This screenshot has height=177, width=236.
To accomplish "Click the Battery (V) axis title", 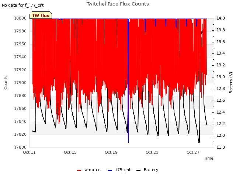I will pyautogui.click(x=231, y=83).
